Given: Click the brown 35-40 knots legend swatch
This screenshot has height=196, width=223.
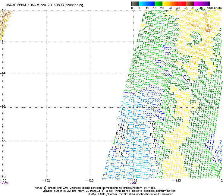Looking at the screenshot, I should coord(190,4).
